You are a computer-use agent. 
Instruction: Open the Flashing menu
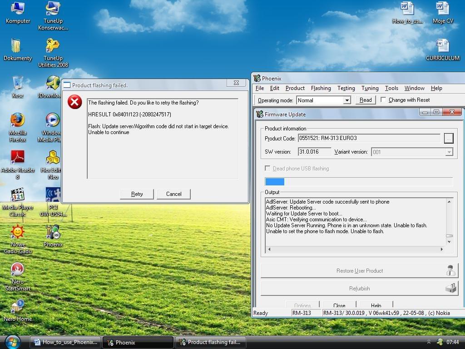pos(321,88)
